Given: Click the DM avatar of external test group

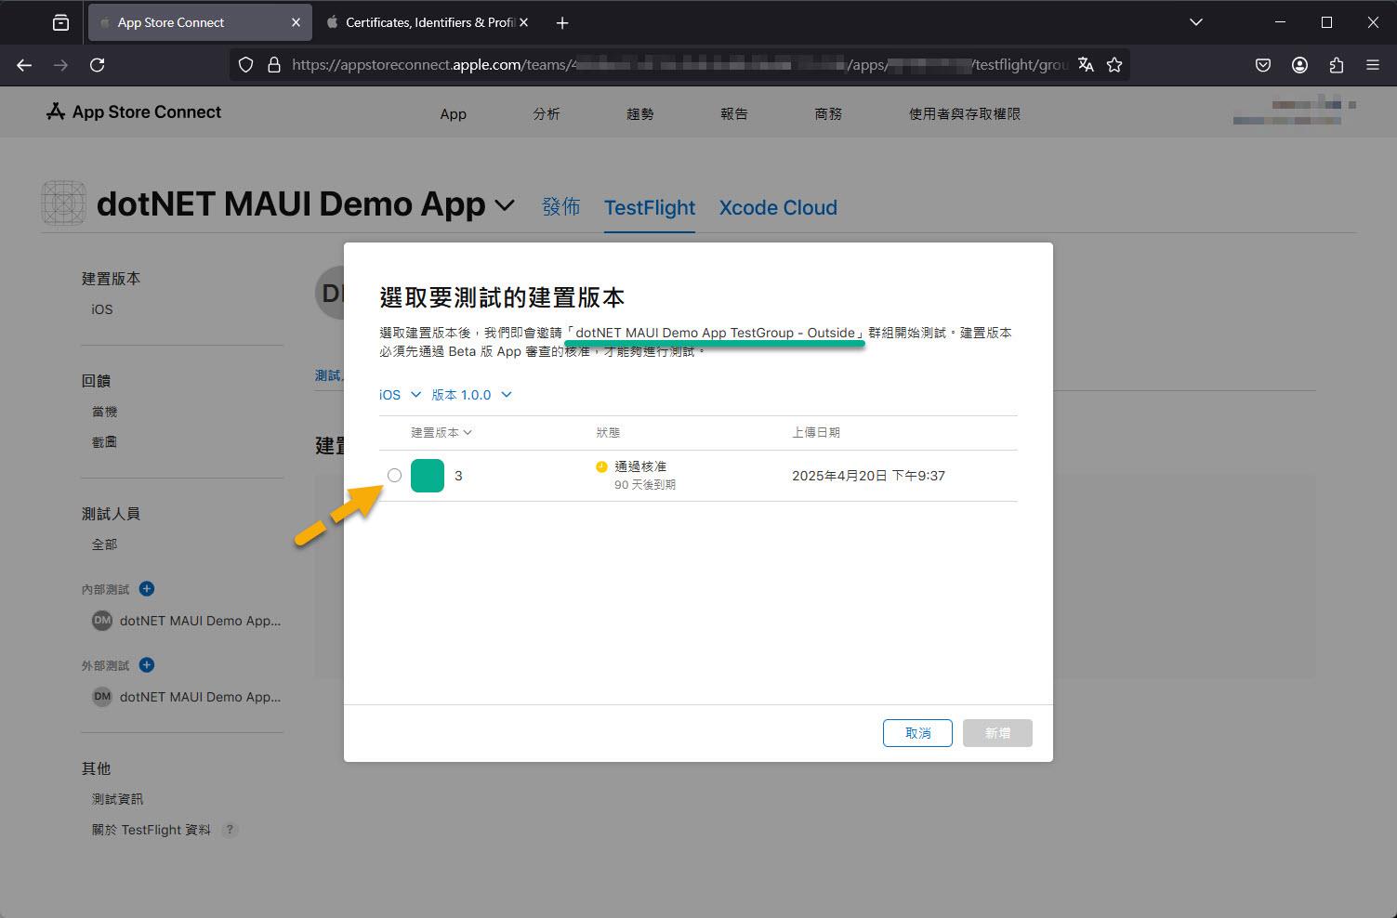Looking at the screenshot, I should click(x=102, y=697).
